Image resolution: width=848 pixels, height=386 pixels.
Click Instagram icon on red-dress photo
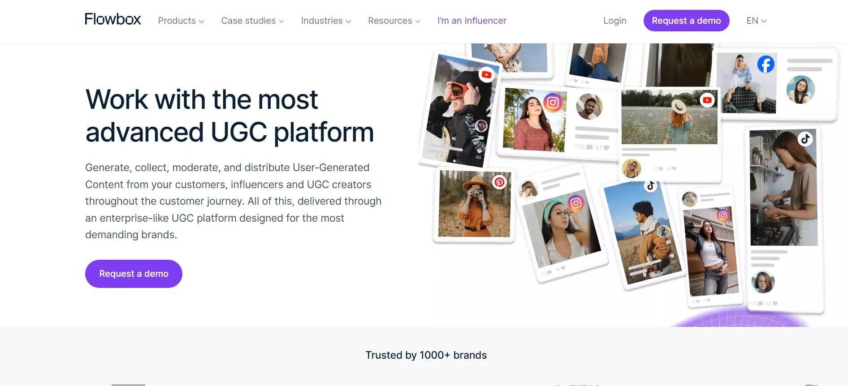click(553, 103)
